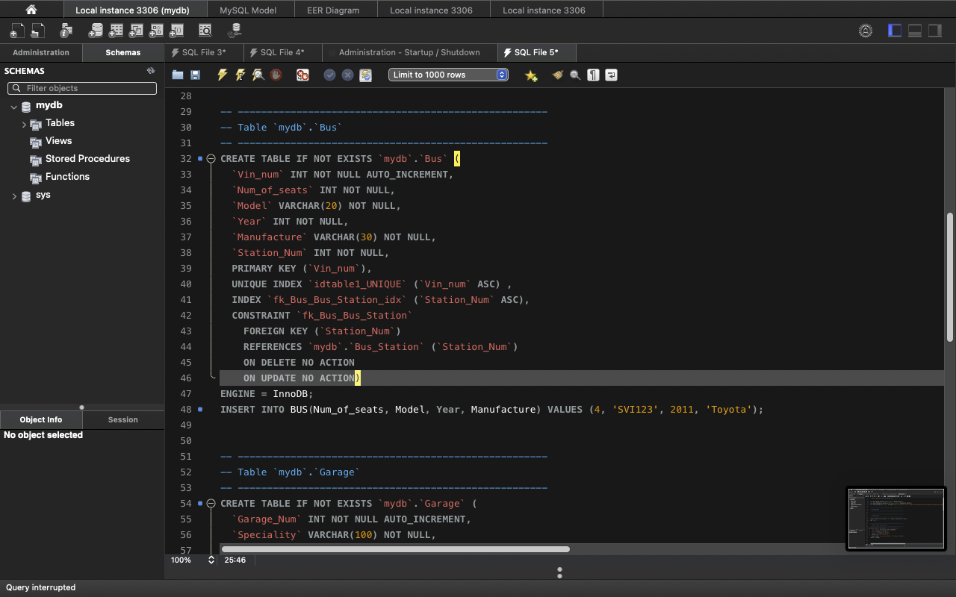Expand the Tables node under mydb
The width and height of the screenshot is (956, 597).
[x=25, y=125]
